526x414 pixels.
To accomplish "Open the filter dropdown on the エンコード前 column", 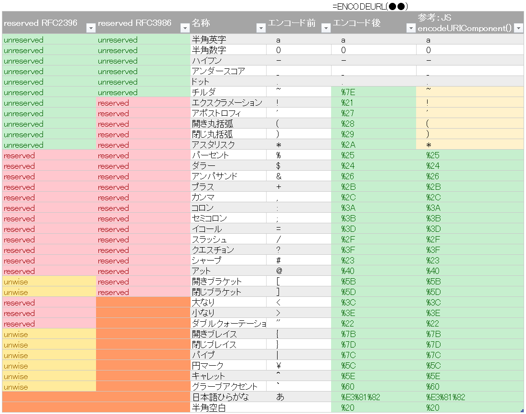I will coord(326,29).
